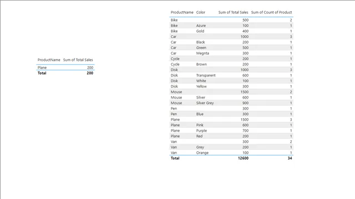The width and height of the screenshot is (355, 199).
Task: Select the 1500 sales value in Mouse subtotal row
Action: pos(245,92)
